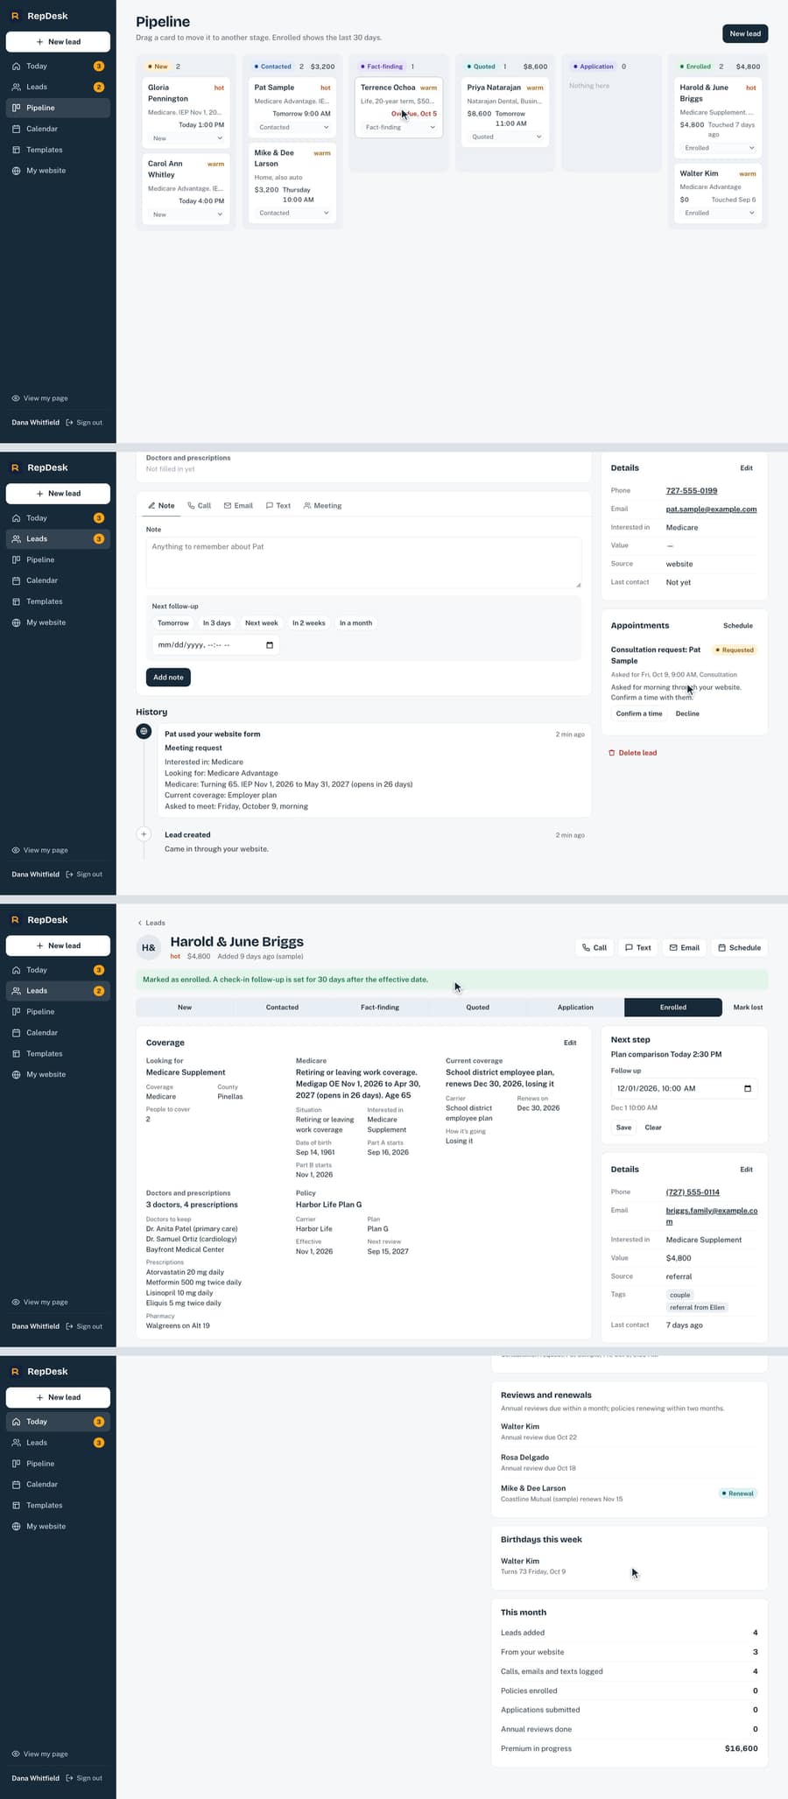Click plus icon beside Lead created entry
This screenshot has height=1799, width=788.
[x=144, y=834]
